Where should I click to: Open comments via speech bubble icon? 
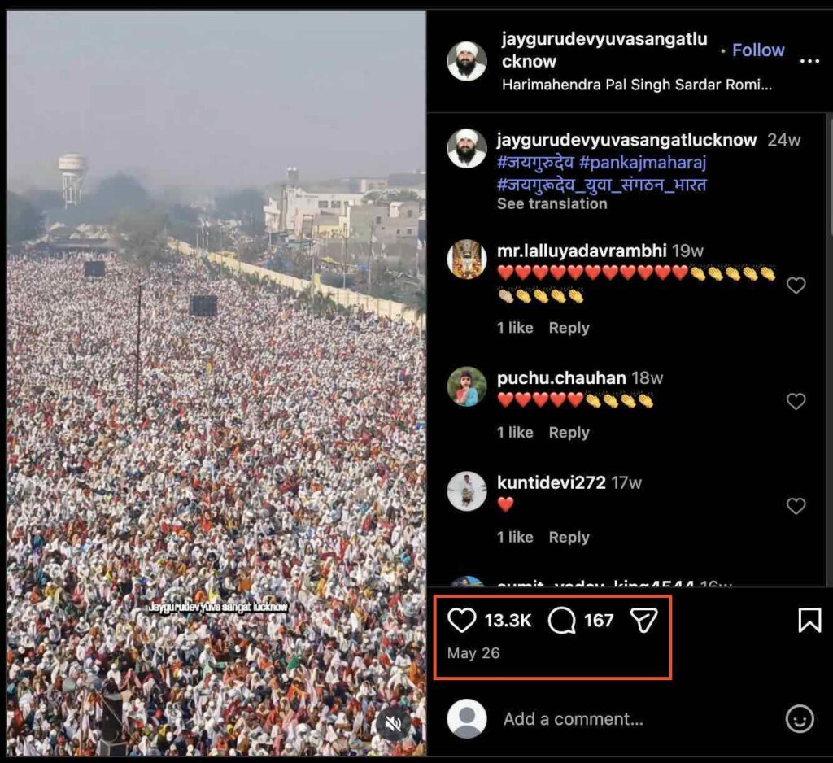pos(561,620)
